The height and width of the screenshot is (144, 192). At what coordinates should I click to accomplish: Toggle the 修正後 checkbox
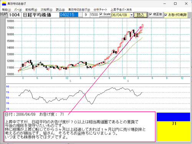click(151, 14)
